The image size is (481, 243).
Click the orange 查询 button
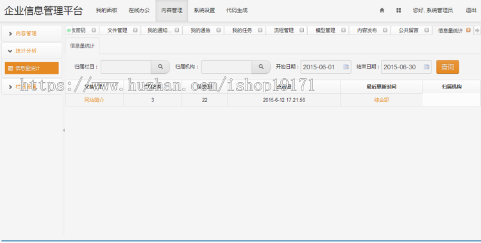448,67
